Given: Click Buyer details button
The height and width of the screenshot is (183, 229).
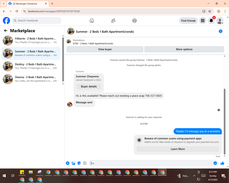Looking at the screenshot, I should (x=89, y=86).
